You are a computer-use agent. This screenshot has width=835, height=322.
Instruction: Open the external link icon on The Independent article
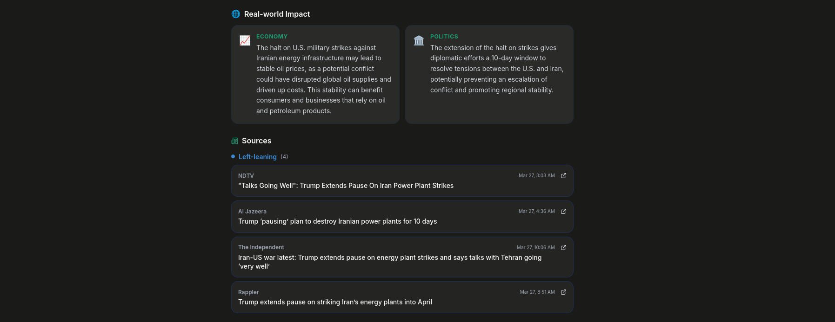coord(563,247)
